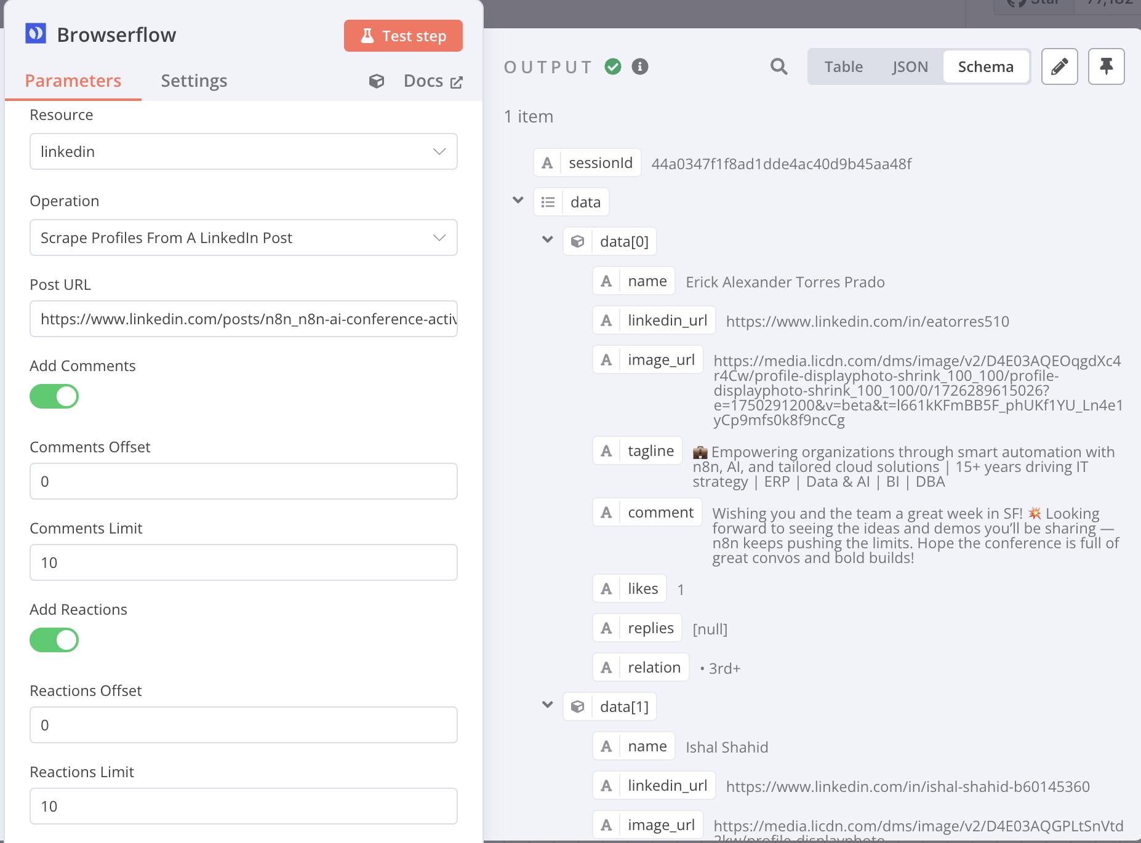Image resolution: width=1141 pixels, height=843 pixels.
Task: Click value 'Erick Alexander Torres Prado'
Action: point(785,282)
